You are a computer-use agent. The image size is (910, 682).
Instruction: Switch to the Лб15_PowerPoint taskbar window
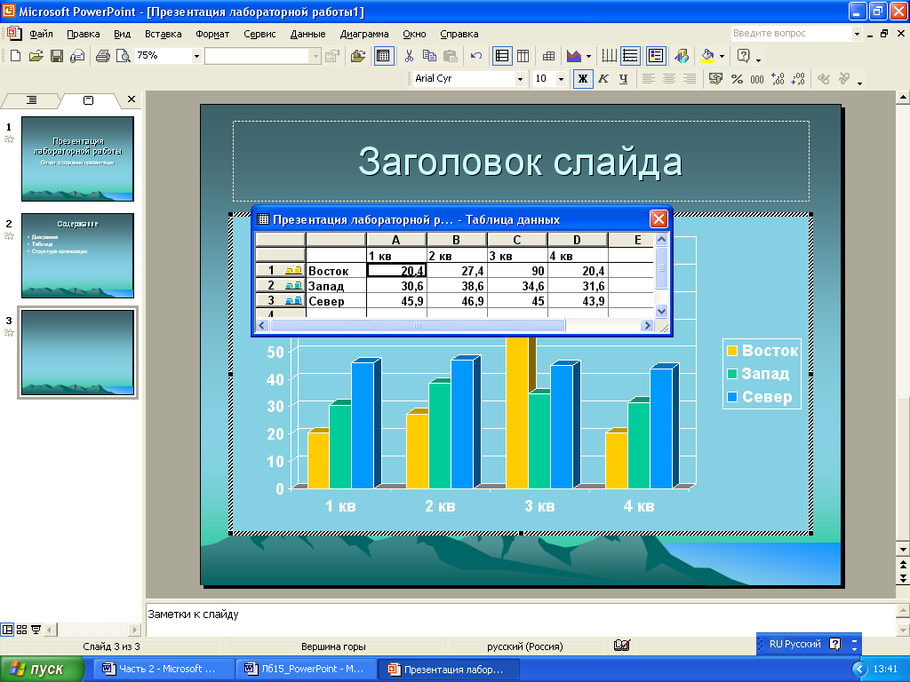point(306,670)
